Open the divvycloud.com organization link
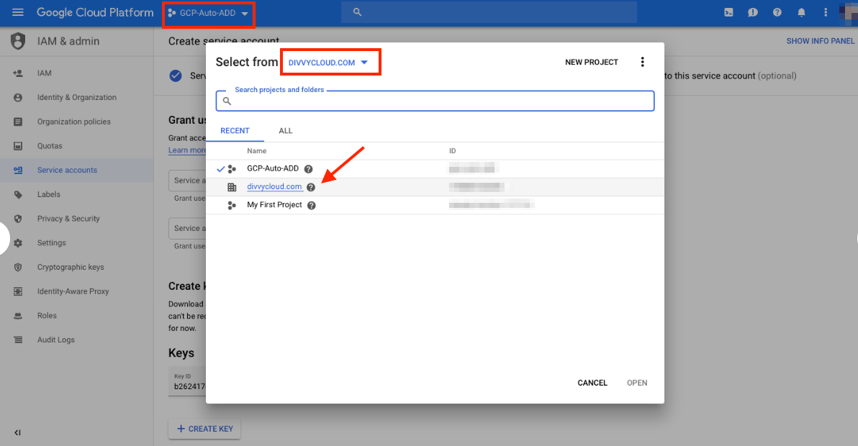This screenshot has width=858, height=446. (274, 186)
